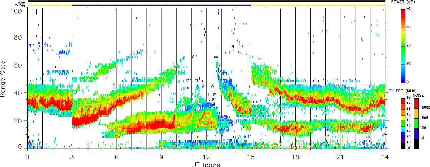
Task: Click the black swatch in NOISE legend
Action: [416, 143]
